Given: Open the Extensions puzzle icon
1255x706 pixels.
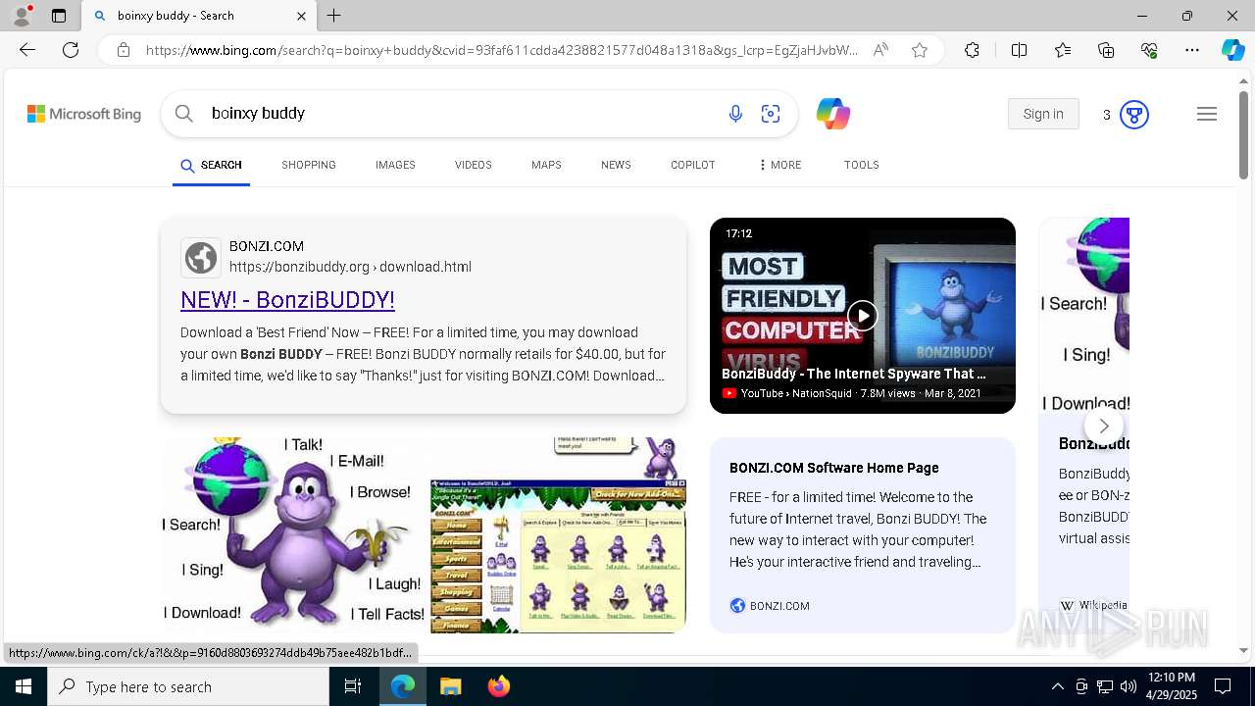Looking at the screenshot, I should pyautogui.click(x=972, y=50).
